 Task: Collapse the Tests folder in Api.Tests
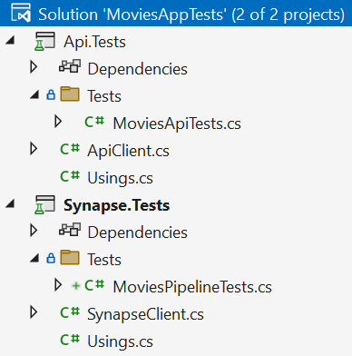[34, 95]
